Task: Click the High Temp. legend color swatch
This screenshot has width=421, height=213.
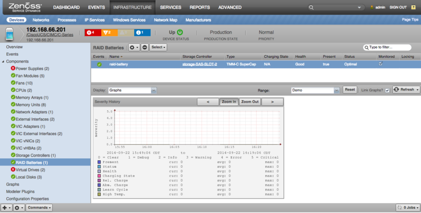Action: coord(99,194)
